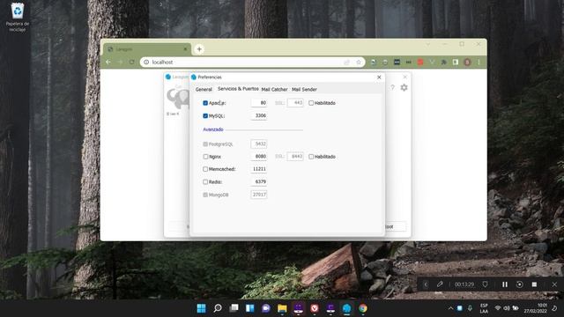Screen dimensions: 564x317
Task: Open Widgets from the taskbar
Action: 250,308
